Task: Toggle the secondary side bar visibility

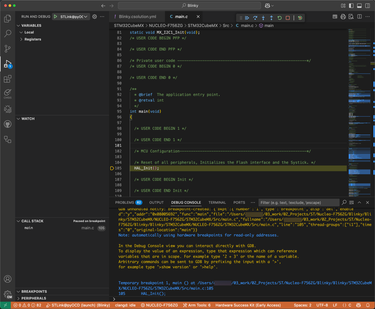Action: click(x=368, y=6)
